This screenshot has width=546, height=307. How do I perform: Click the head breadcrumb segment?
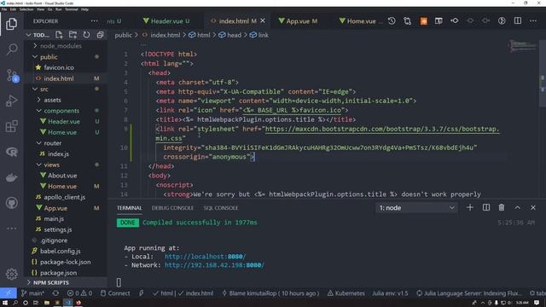[230, 35]
